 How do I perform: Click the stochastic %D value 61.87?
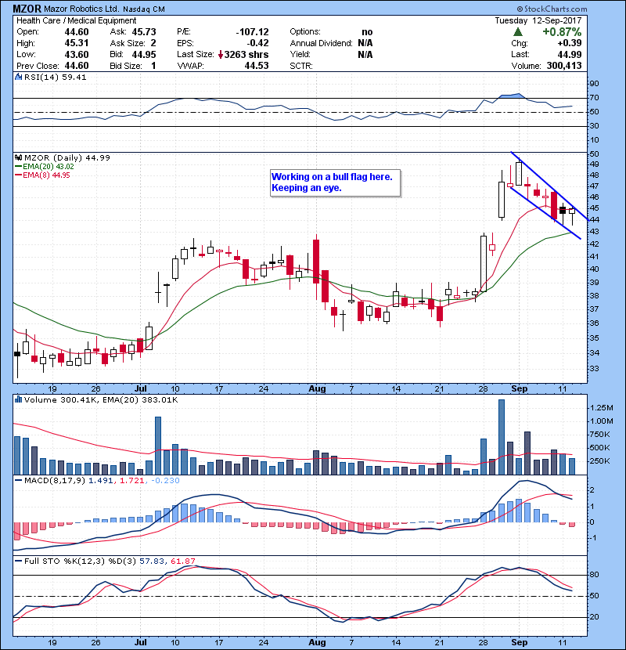(x=182, y=562)
